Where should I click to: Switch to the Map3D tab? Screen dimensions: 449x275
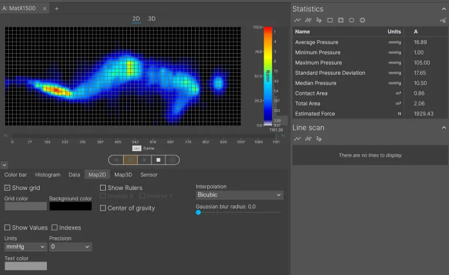(x=123, y=175)
